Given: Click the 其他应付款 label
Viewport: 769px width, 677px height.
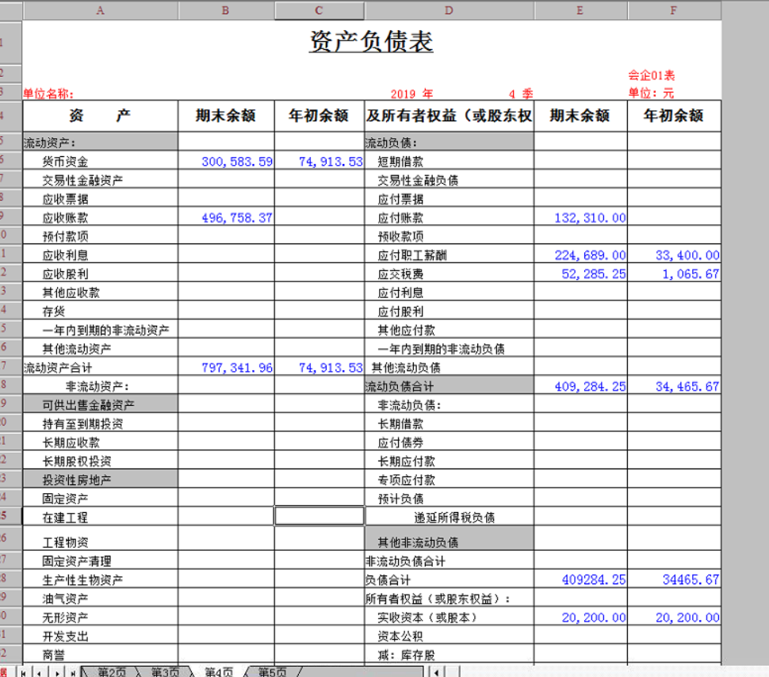Looking at the screenshot, I should [406, 330].
